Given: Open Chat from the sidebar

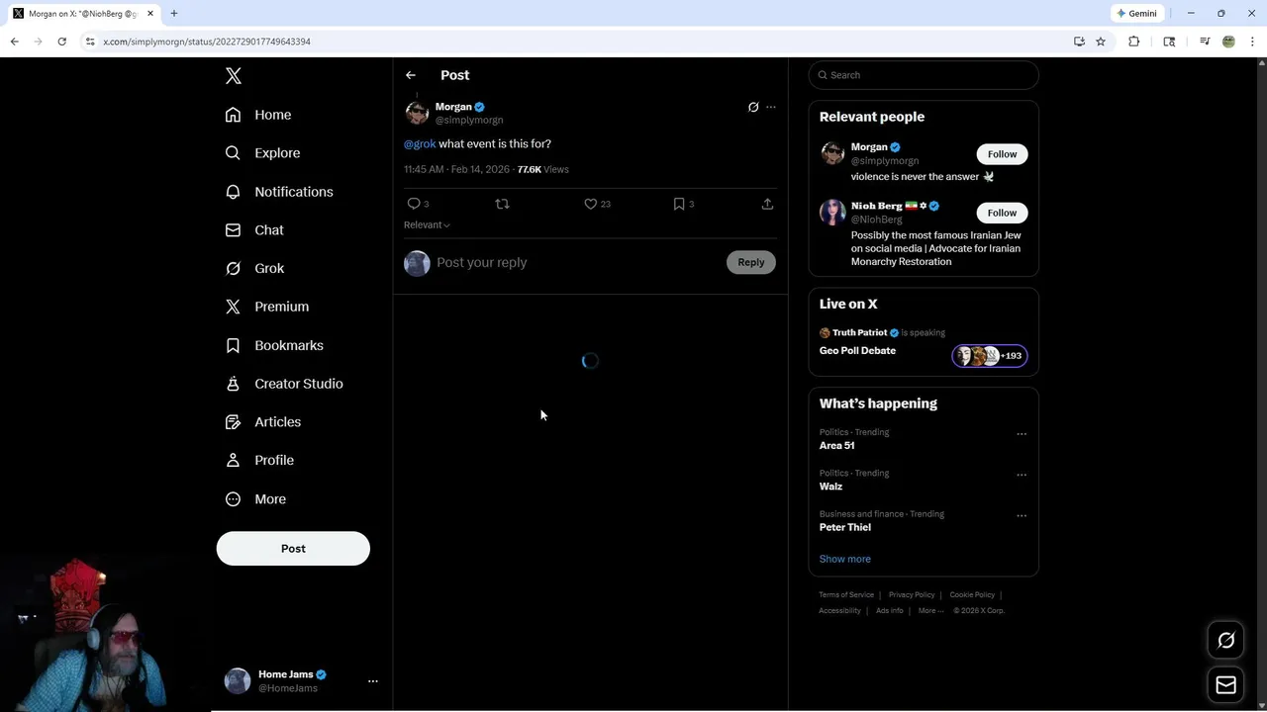Looking at the screenshot, I should pyautogui.click(x=254, y=229).
